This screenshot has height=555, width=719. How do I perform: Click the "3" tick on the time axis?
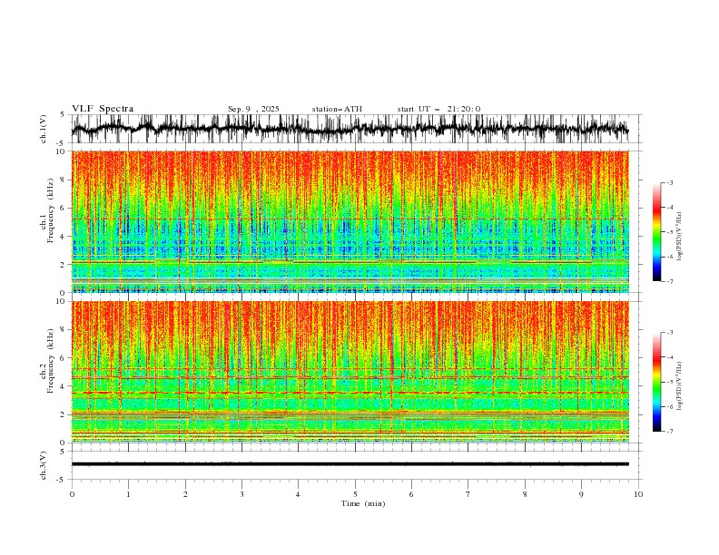pos(241,494)
